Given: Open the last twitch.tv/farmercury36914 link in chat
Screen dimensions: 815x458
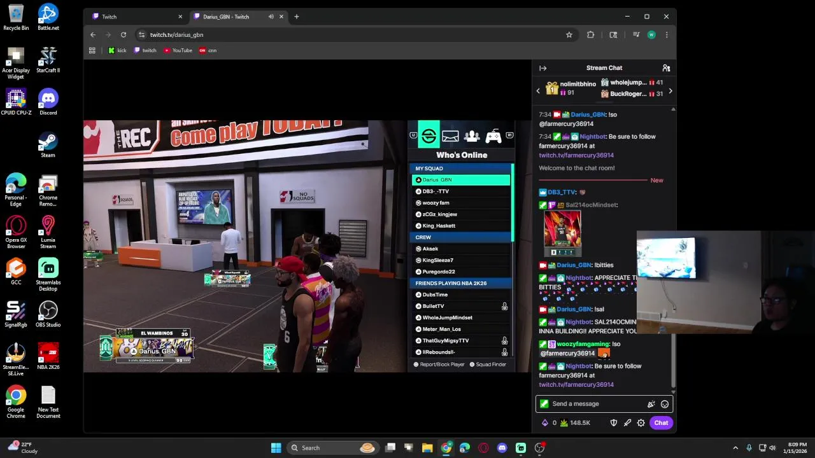Looking at the screenshot, I should (576, 384).
